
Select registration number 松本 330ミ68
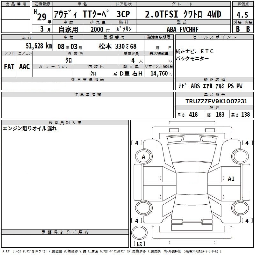118,47
